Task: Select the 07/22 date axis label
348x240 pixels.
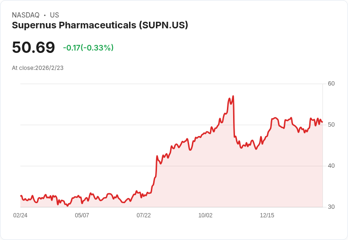Action: pyautogui.click(x=144, y=215)
